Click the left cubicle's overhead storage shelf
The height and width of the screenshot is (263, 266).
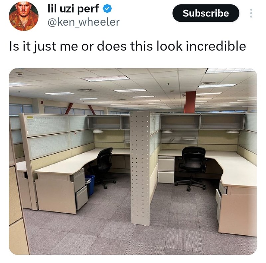(109, 122)
